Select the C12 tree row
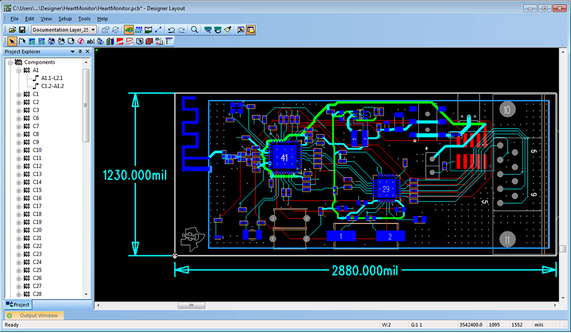The width and height of the screenshot is (571, 333). pos(37,166)
